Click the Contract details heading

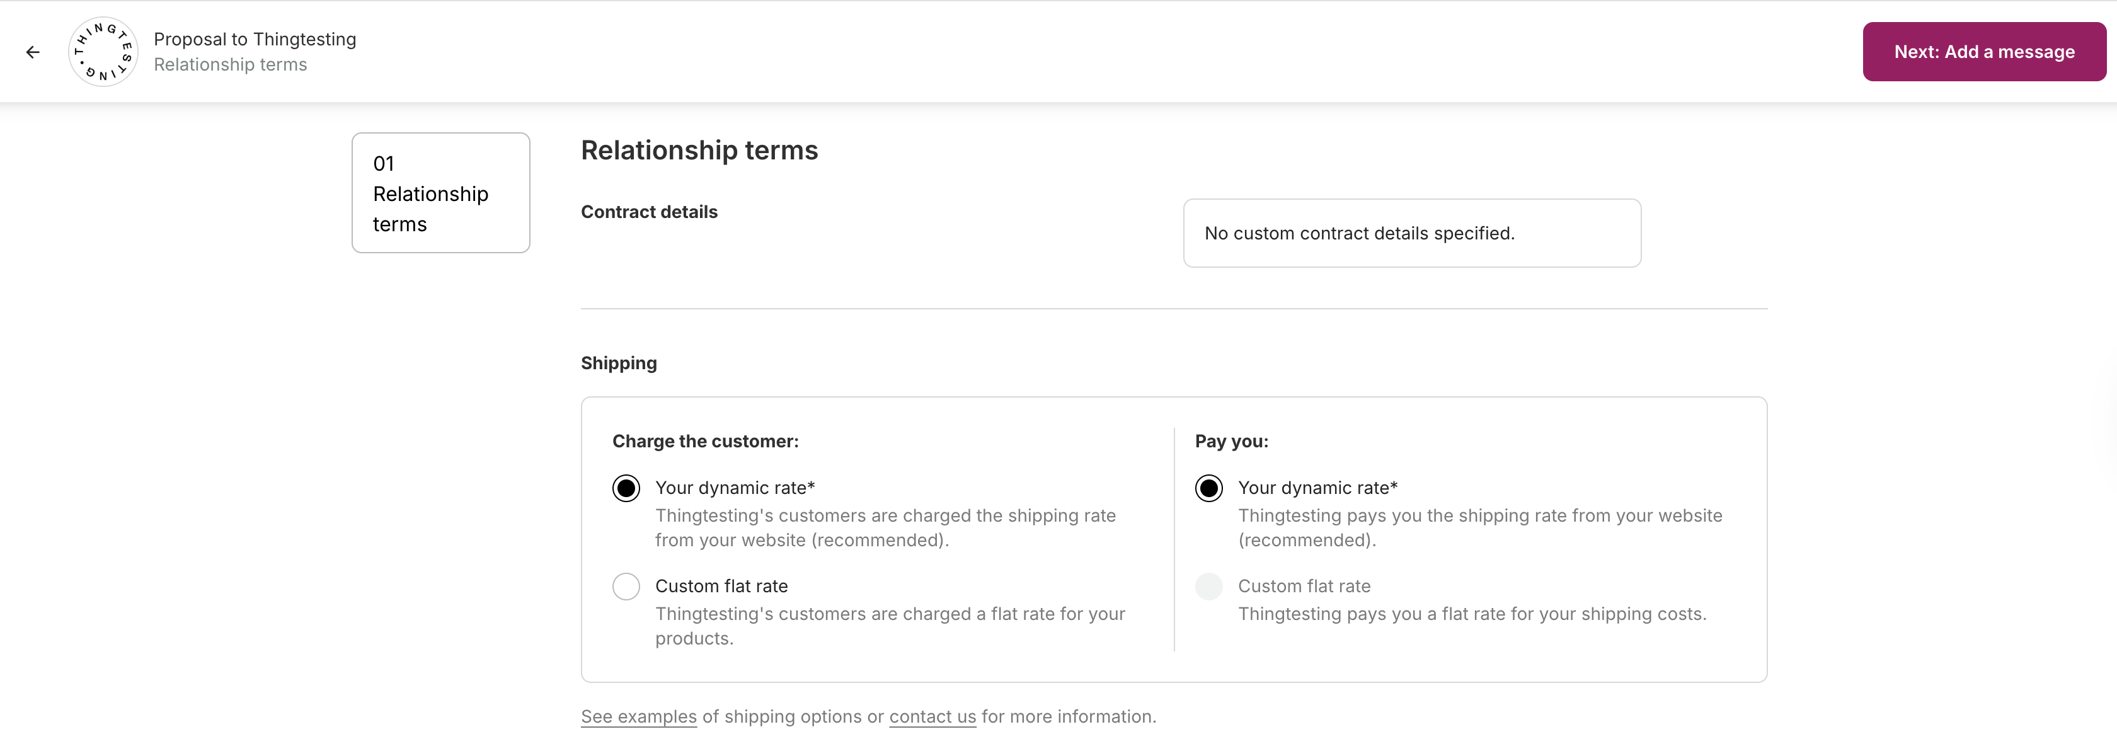coord(648,212)
